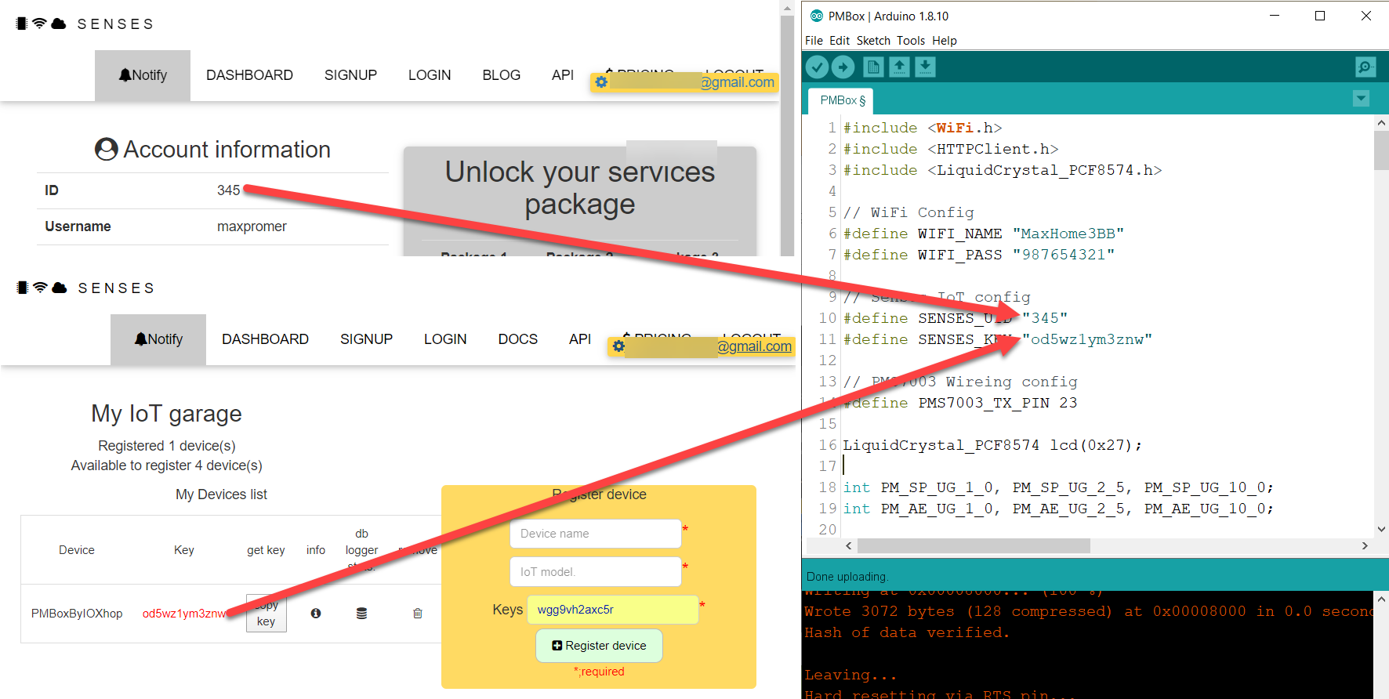
Task: Click the Arduino window title bar icon
Action: click(x=817, y=16)
